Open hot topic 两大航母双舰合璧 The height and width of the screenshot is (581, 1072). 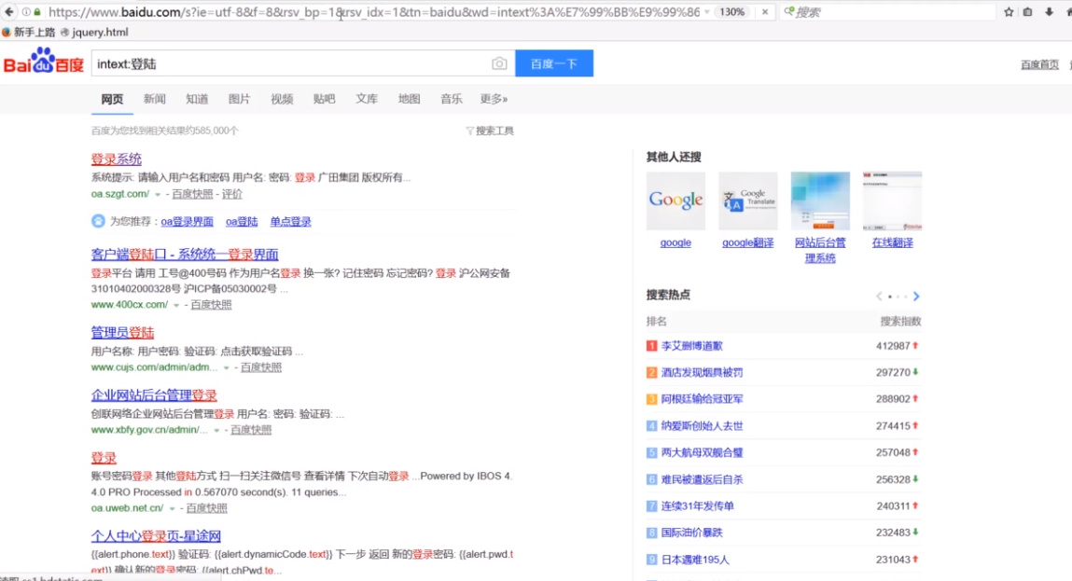pos(703,452)
